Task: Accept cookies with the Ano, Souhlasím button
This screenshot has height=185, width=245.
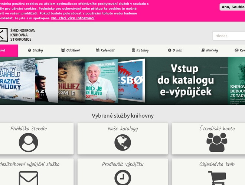Action: coord(233,7)
